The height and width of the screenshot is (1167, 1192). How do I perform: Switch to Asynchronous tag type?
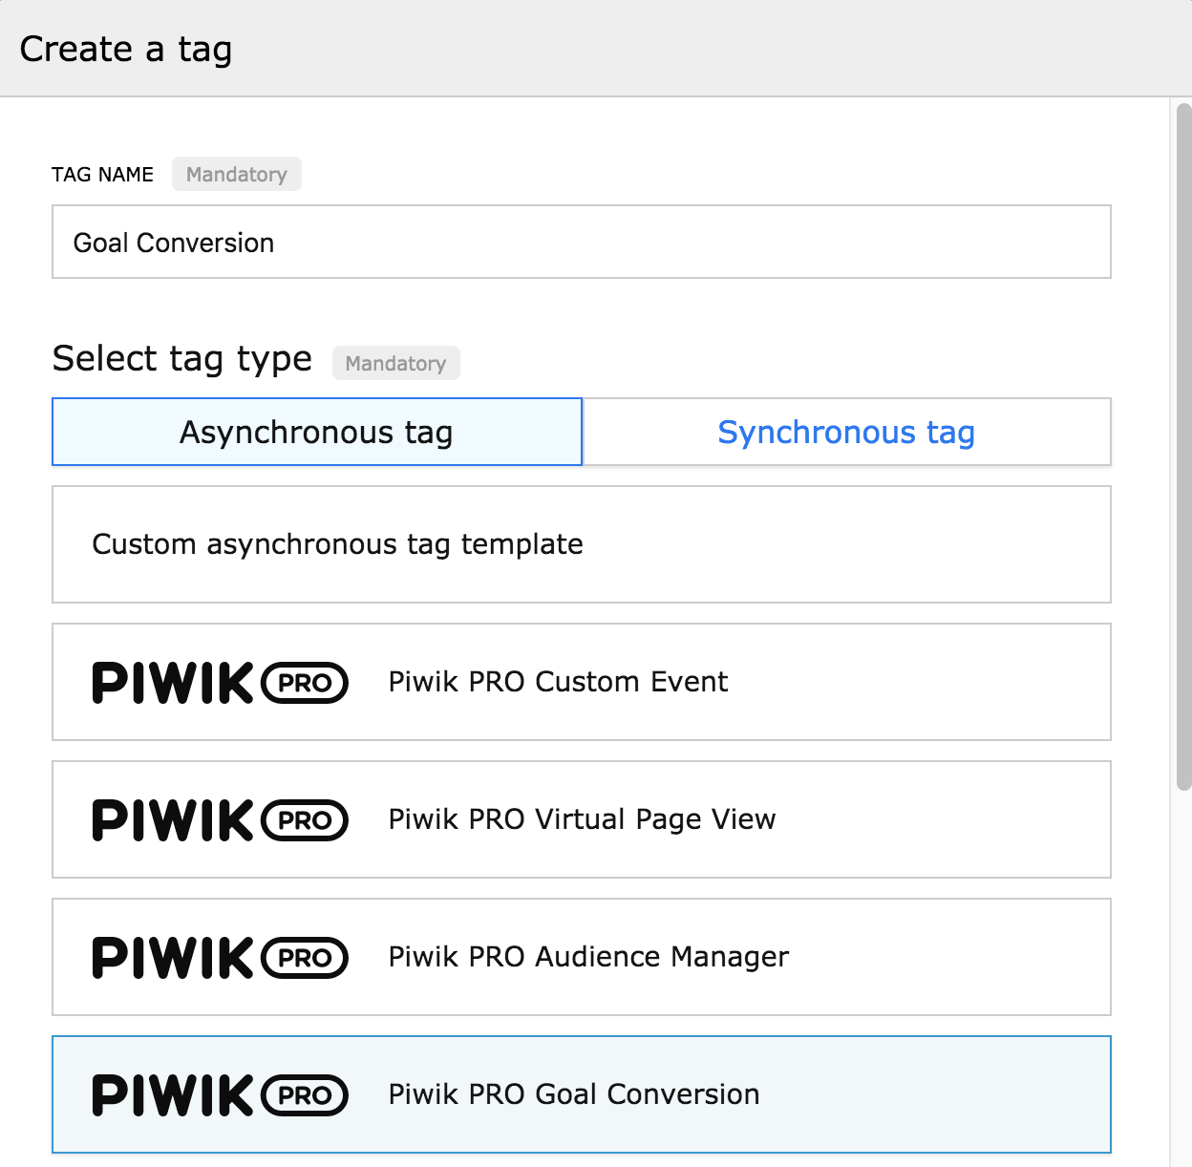pyautogui.click(x=317, y=432)
